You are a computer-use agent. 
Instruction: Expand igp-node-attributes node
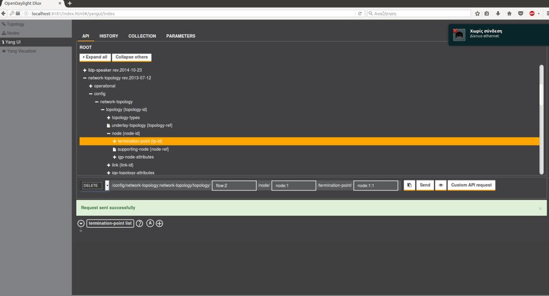pos(115,157)
